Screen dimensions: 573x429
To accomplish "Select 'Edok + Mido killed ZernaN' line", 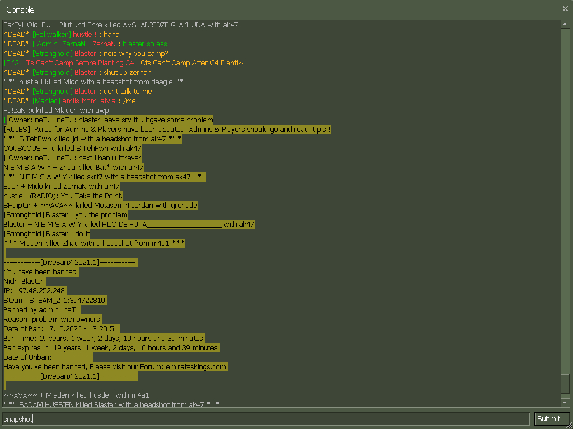I will (62, 186).
